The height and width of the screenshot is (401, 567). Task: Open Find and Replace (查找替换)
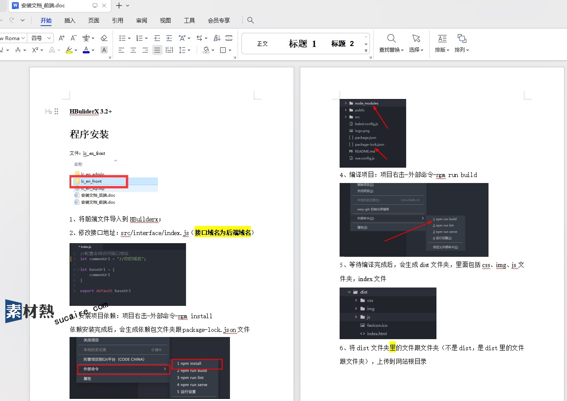click(x=391, y=44)
